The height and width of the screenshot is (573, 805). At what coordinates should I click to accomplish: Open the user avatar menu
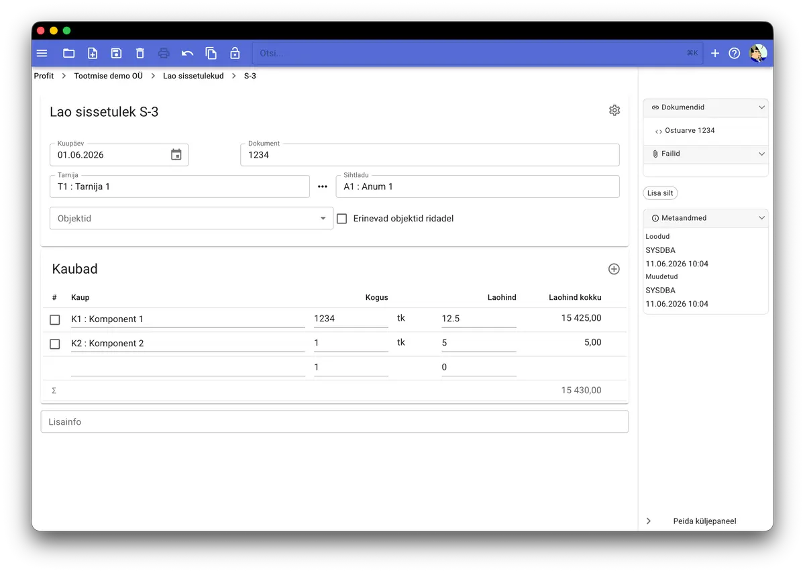[758, 53]
